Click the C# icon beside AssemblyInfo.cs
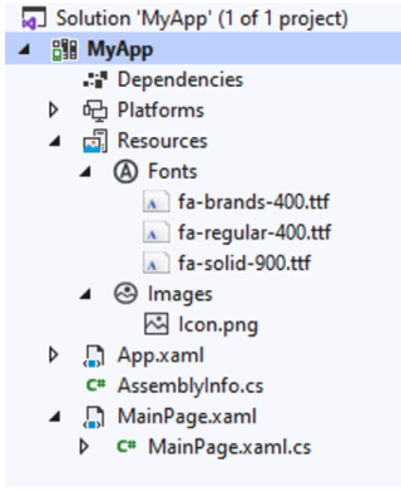Viewport: 401px width, 490px height. [x=96, y=385]
